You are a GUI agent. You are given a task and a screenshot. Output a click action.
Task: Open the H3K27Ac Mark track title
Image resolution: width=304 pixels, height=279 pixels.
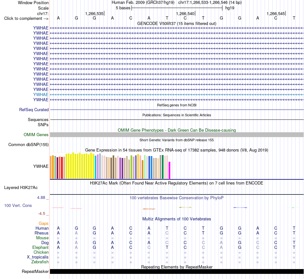(x=177, y=183)
